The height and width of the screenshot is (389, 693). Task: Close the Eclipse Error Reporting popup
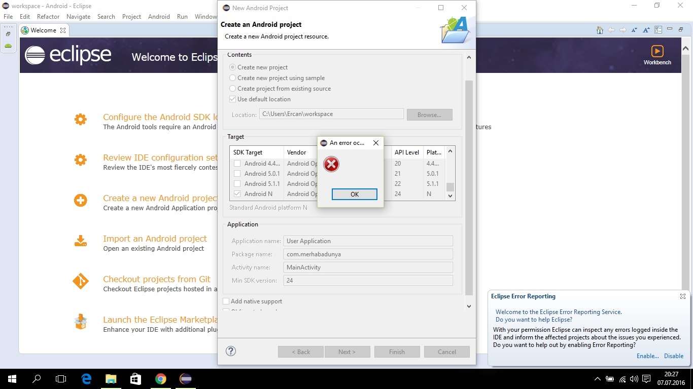click(682, 296)
